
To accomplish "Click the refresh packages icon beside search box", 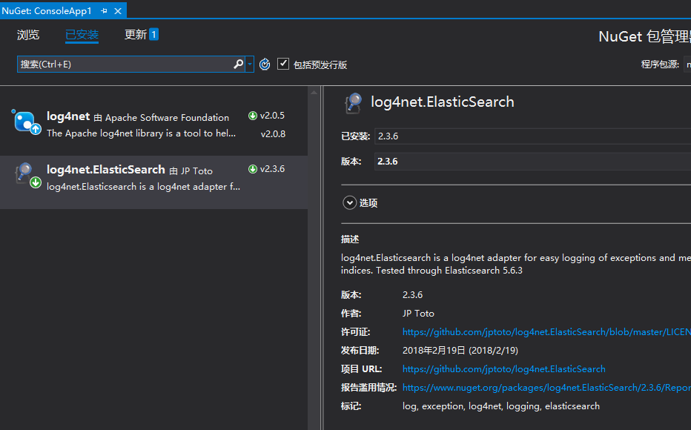I will click(265, 64).
